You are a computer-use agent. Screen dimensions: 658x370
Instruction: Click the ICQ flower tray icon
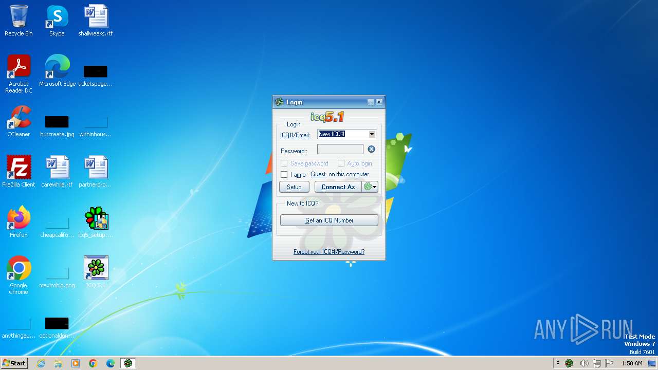(569, 363)
